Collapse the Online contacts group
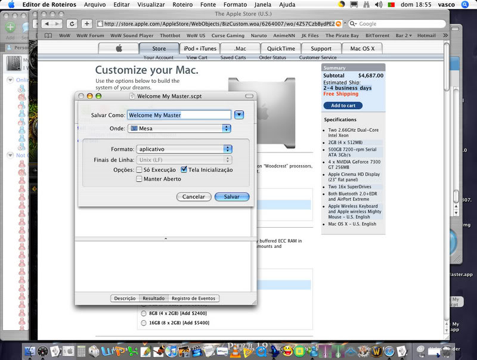 tap(10, 80)
